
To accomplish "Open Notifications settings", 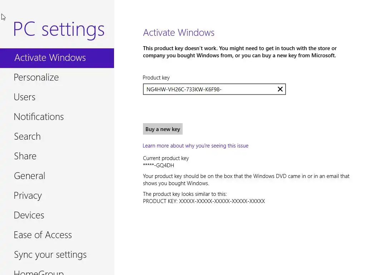I will [39, 117].
